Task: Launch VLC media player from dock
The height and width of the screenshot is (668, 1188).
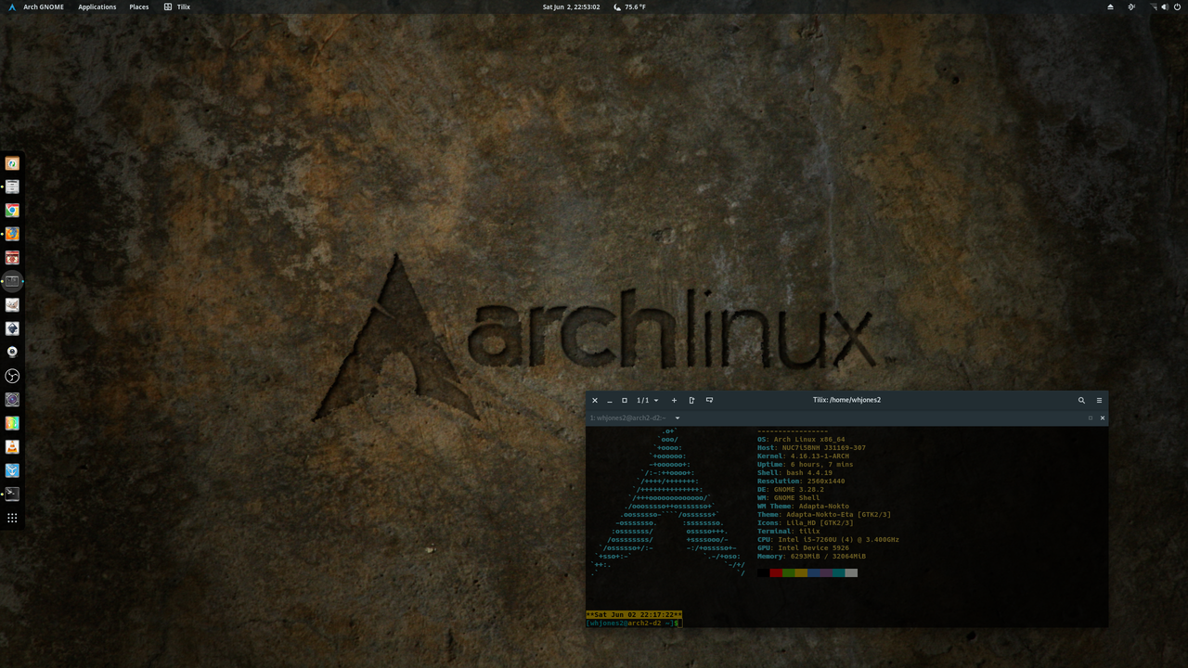Action: (x=12, y=446)
